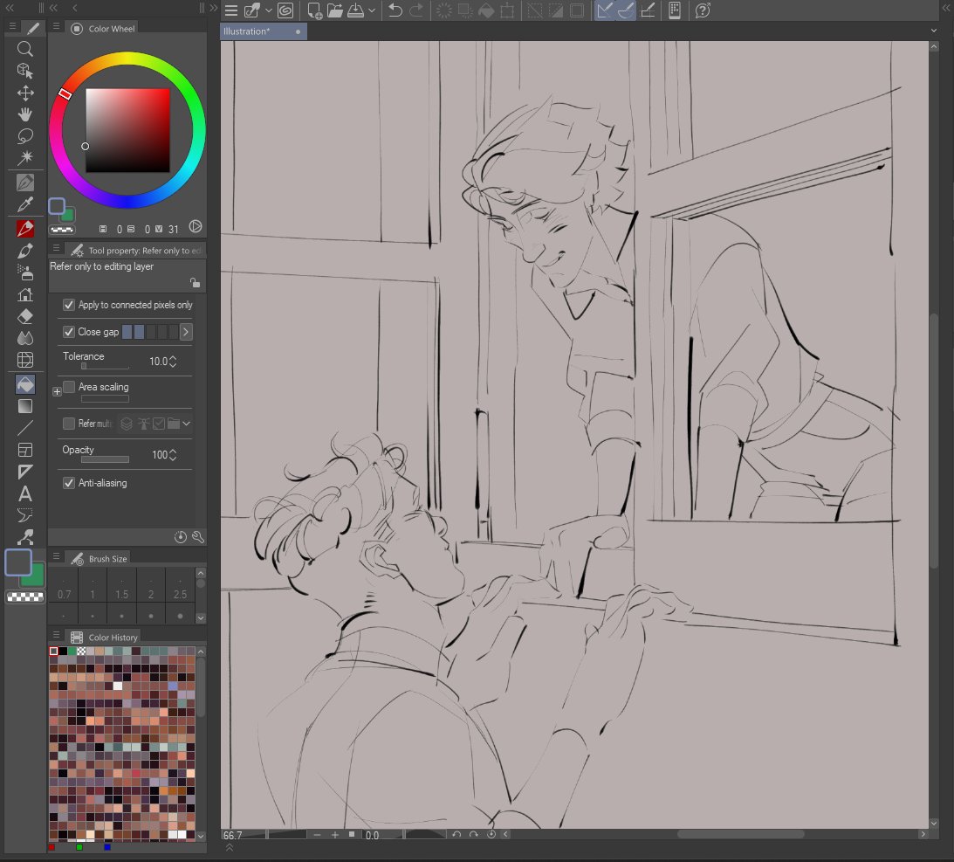Open Clip Studio spiral icon
This screenshot has width=954, height=862.
pyautogui.click(x=285, y=10)
